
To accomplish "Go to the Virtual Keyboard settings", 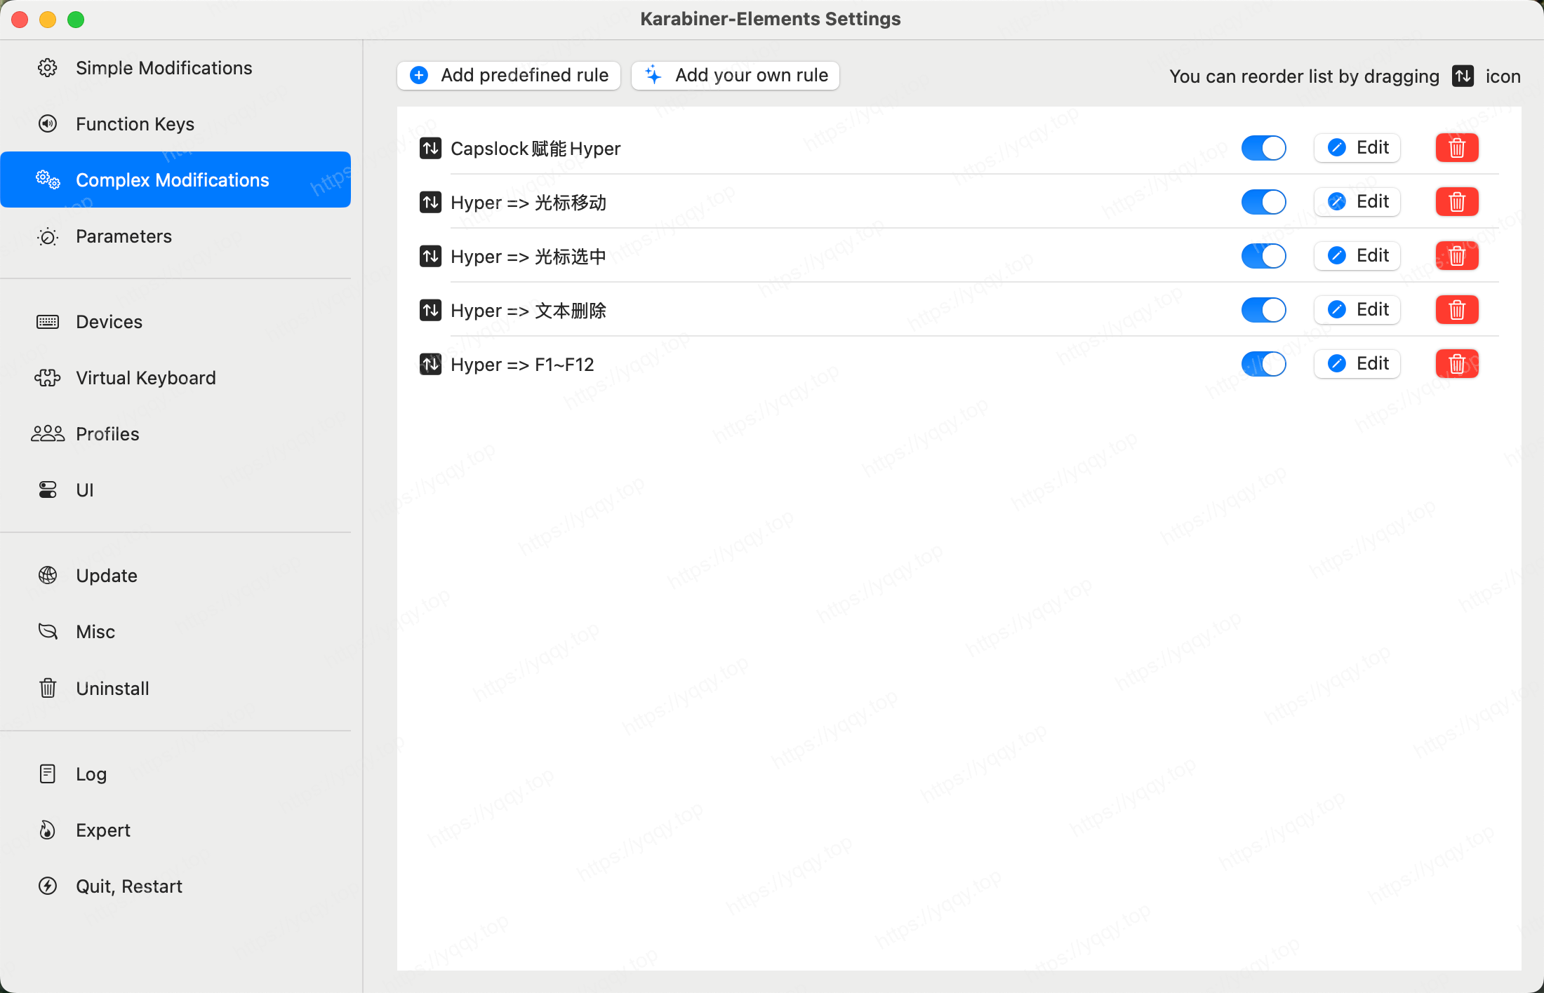I will [145, 378].
